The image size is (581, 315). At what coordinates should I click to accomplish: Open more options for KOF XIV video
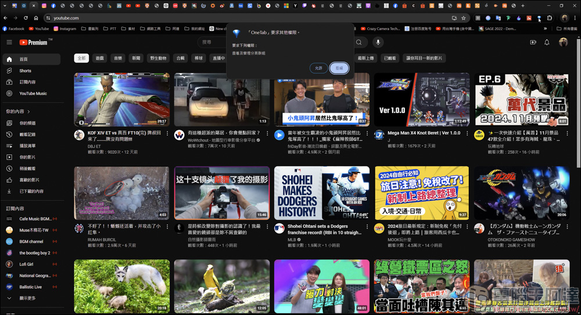pos(167,133)
